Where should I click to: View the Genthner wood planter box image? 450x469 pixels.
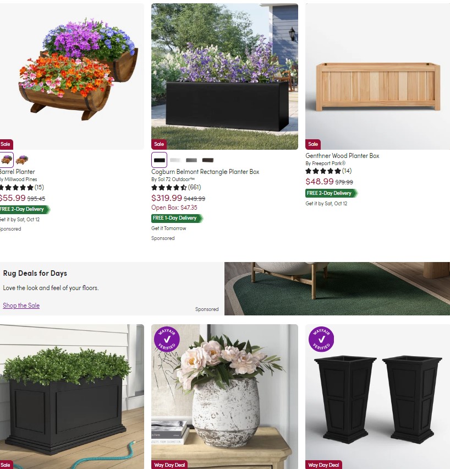click(377, 77)
